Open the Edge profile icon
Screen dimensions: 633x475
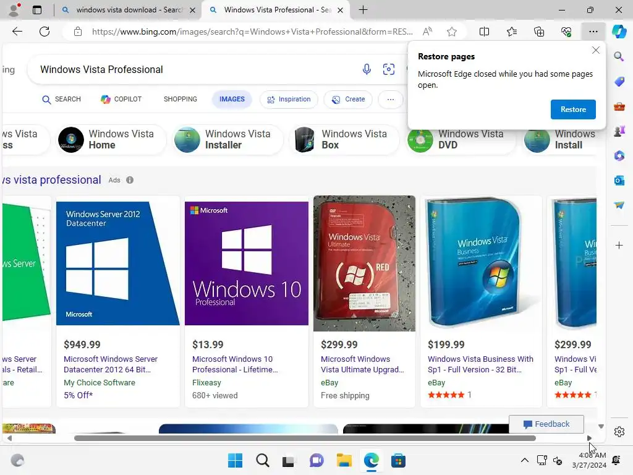15,10
